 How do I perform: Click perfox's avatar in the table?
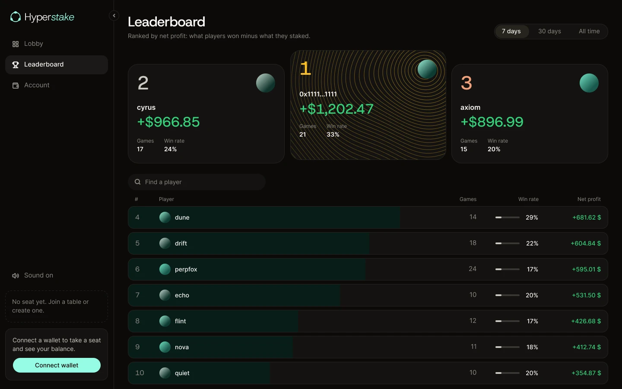(165, 269)
